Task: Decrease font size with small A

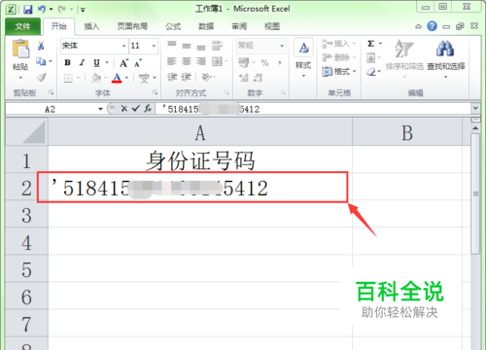Action: [138, 63]
